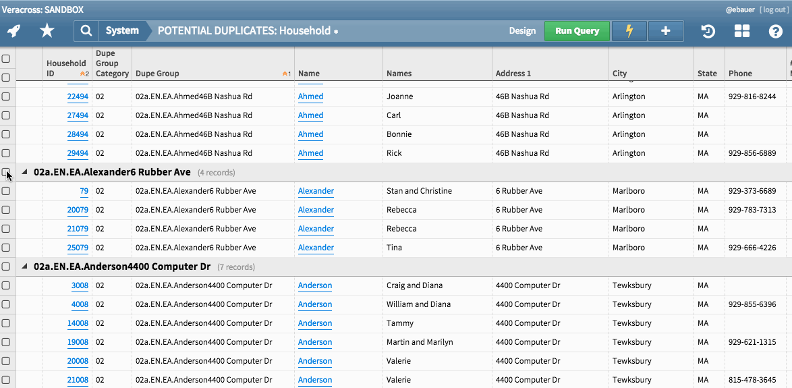792x388 pixels.
Task: Click the System breadcrumb item
Action: click(122, 31)
